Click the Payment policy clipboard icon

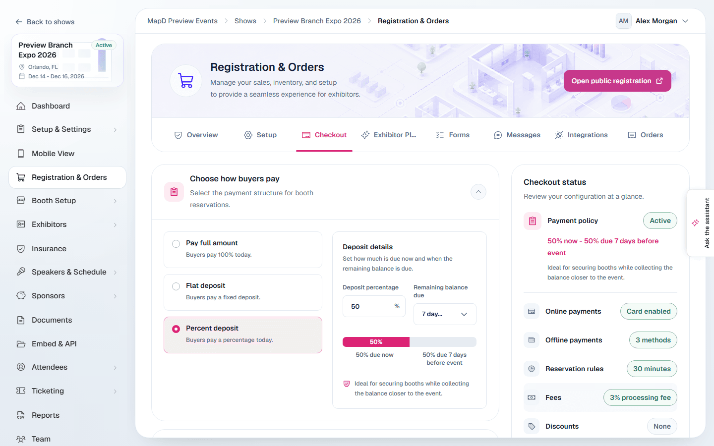click(x=533, y=221)
